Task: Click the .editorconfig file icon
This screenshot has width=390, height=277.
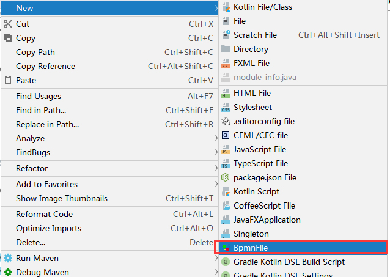Action: [226, 122]
